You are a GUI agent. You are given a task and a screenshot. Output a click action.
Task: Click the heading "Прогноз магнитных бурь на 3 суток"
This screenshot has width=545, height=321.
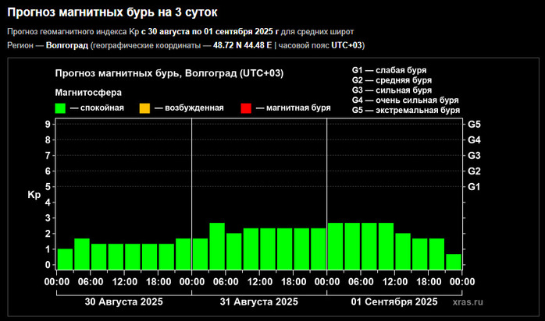(x=112, y=13)
